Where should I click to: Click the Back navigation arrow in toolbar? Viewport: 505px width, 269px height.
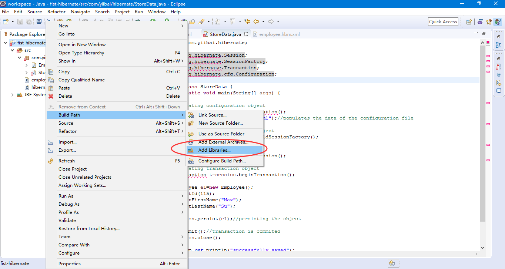pos(256,21)
